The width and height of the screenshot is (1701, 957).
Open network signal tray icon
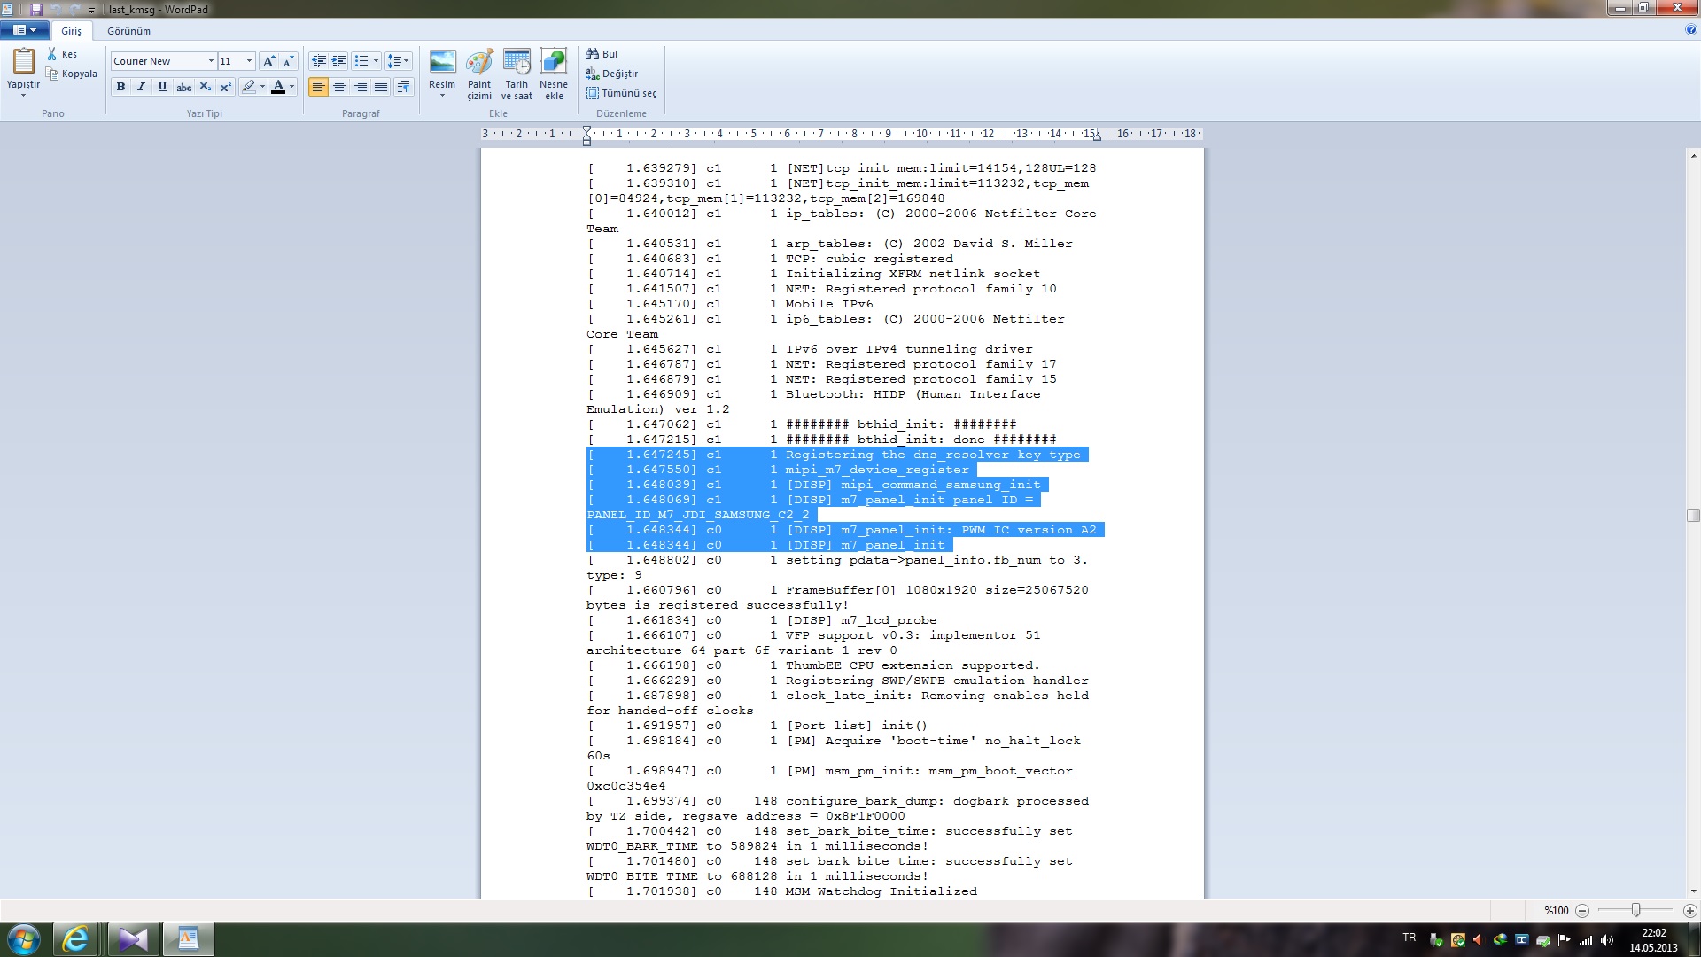(x=1586, y=940)
